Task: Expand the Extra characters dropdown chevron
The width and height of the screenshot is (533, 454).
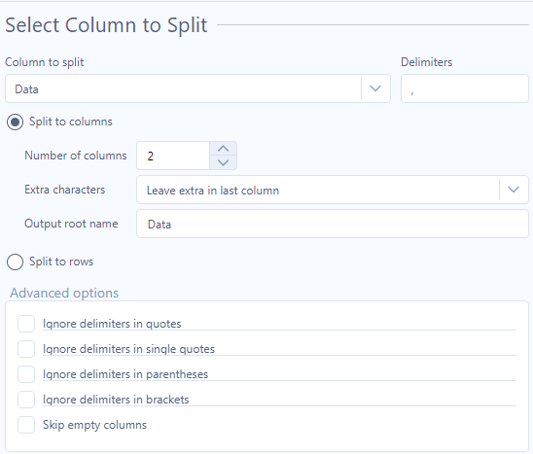Action: pos(514,190)
